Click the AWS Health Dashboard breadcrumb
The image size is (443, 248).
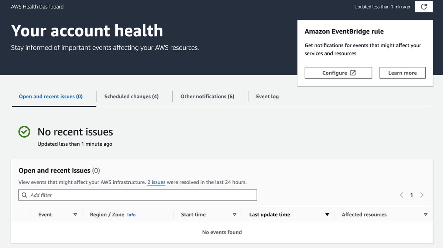click(37, 7)
